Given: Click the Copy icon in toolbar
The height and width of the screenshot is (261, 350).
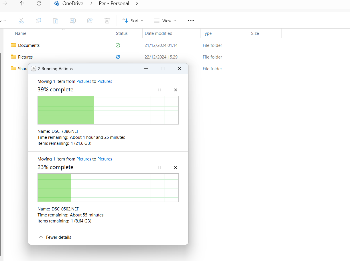Looking at the screenshot, I should [x=38, y=21].
